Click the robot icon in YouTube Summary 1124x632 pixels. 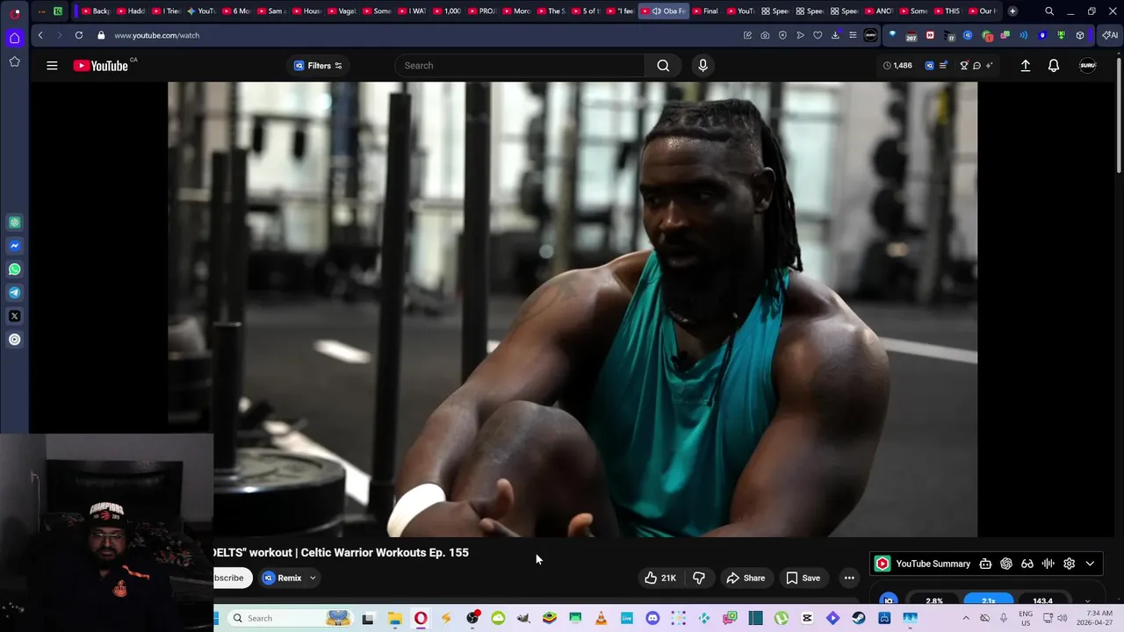985,564
